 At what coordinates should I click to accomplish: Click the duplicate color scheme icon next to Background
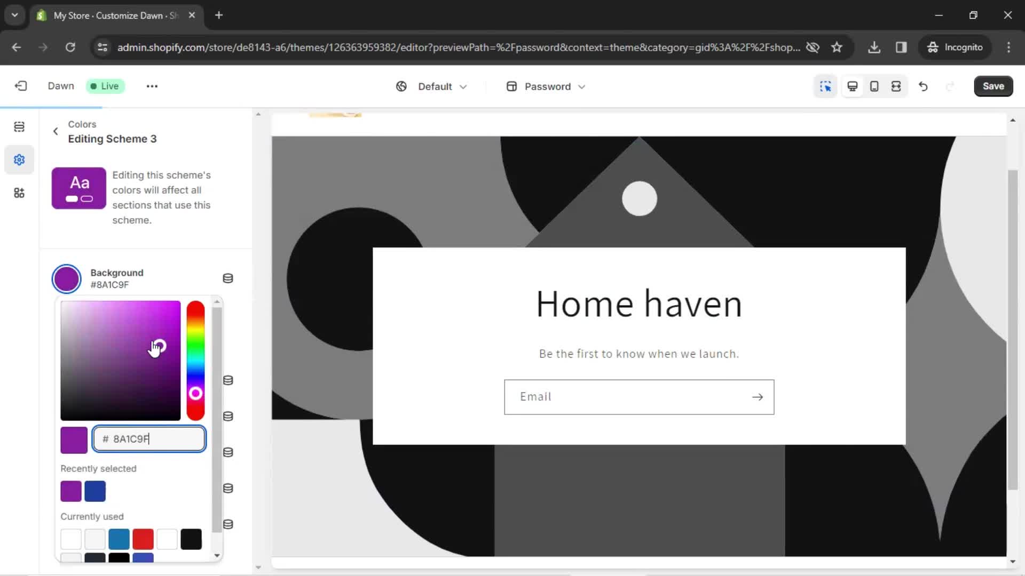click(227, 278)
